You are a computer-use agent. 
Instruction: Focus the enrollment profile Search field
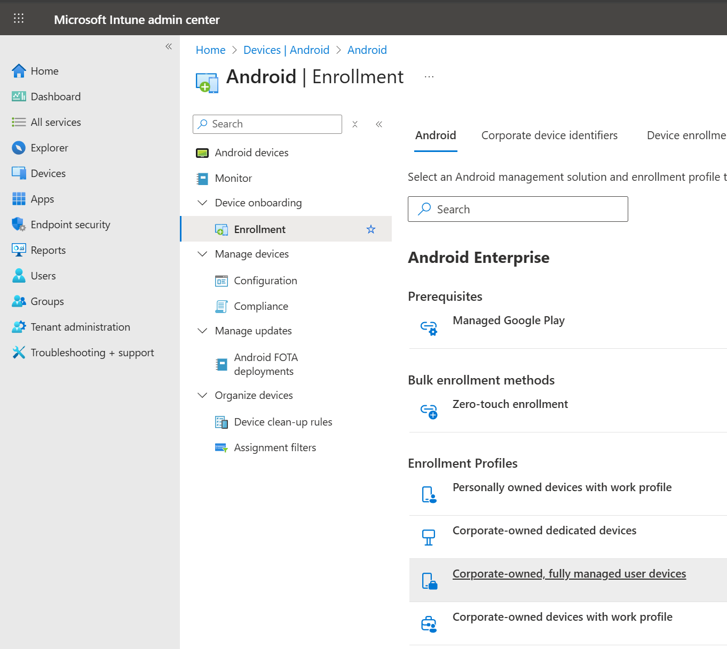pyautogui.click(x=518, y=209)
